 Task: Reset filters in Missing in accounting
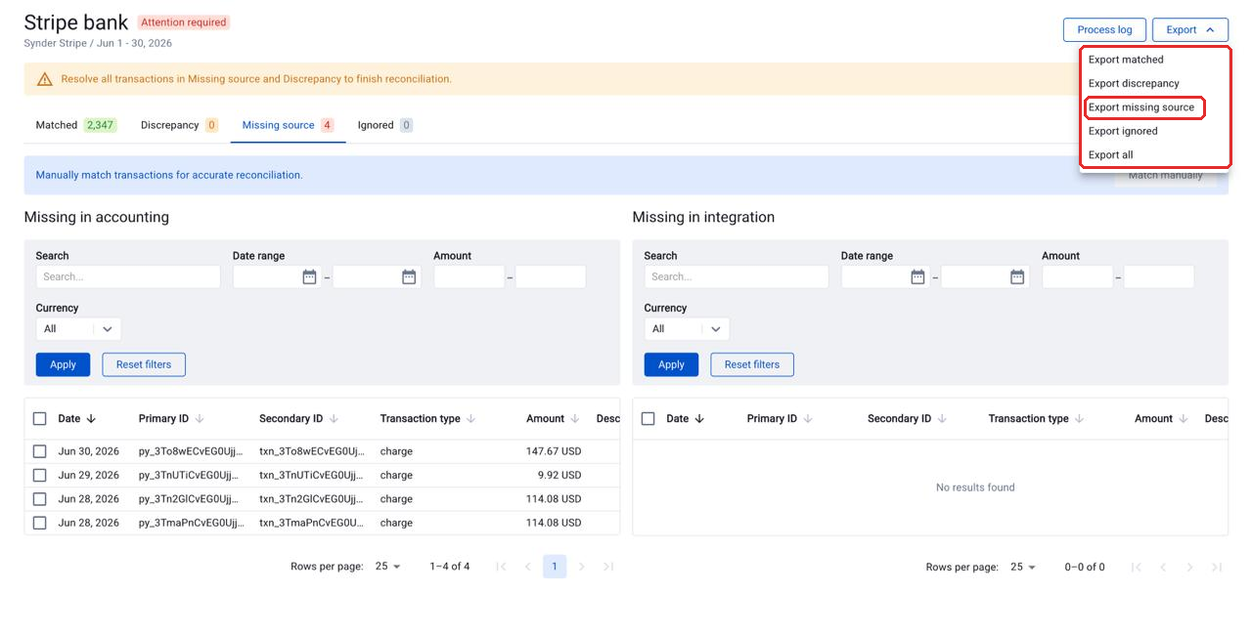(144, 364)
